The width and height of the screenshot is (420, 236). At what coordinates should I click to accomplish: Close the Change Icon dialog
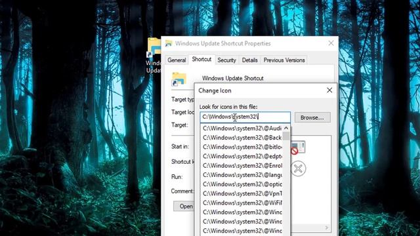329,90
